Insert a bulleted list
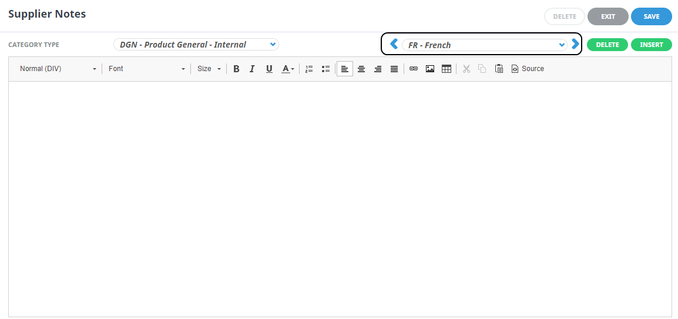Image resolution: width=678 pixels, height=319 pixels. pos(325,69)
